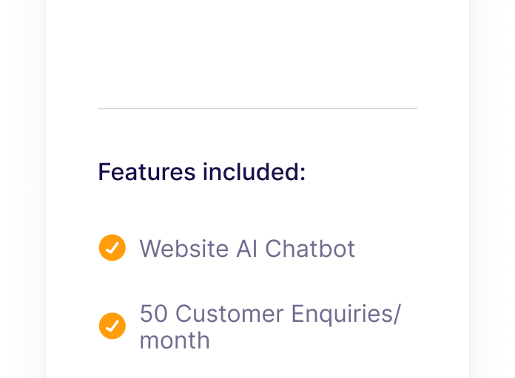
Task: Select the 50 Customer Enquiries/month feature text
Action: pos(270,327)
